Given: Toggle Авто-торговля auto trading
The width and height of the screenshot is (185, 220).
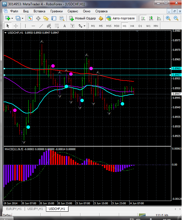Looking at the screenshot, I should pos(120,18).
